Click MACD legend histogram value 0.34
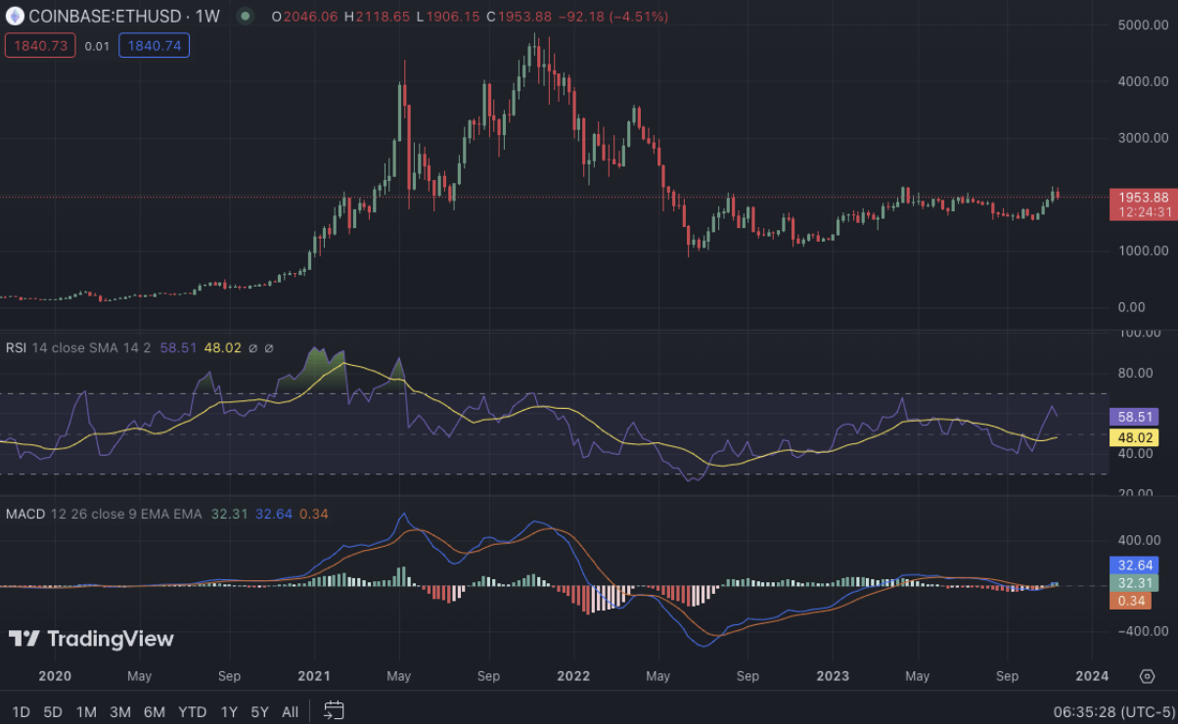The image size is (1178, 724). point(313,514)
